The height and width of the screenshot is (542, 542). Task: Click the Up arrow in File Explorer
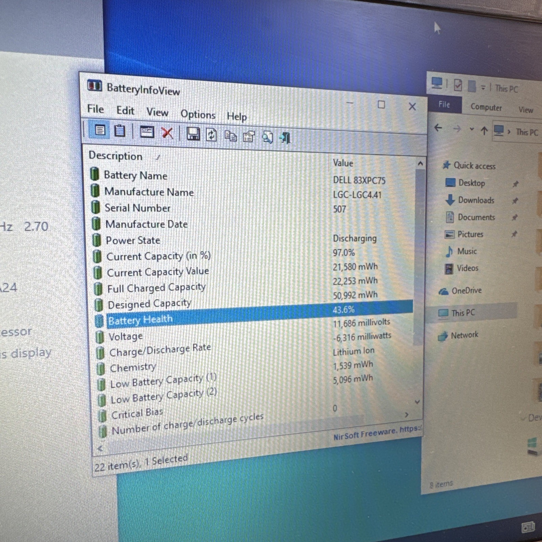pyautogui.click(x=484, y=130)
